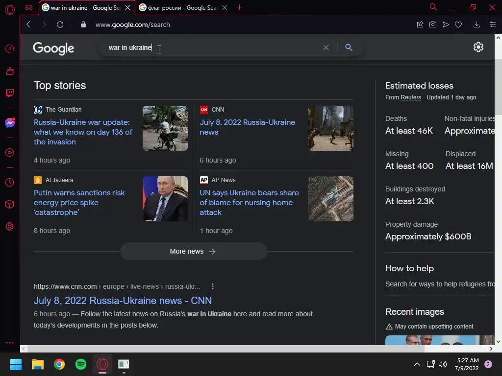Open browser tab search magnifier icon
Image resolution: width=502 pixels, height=376 pixels.
coord(433,7)
